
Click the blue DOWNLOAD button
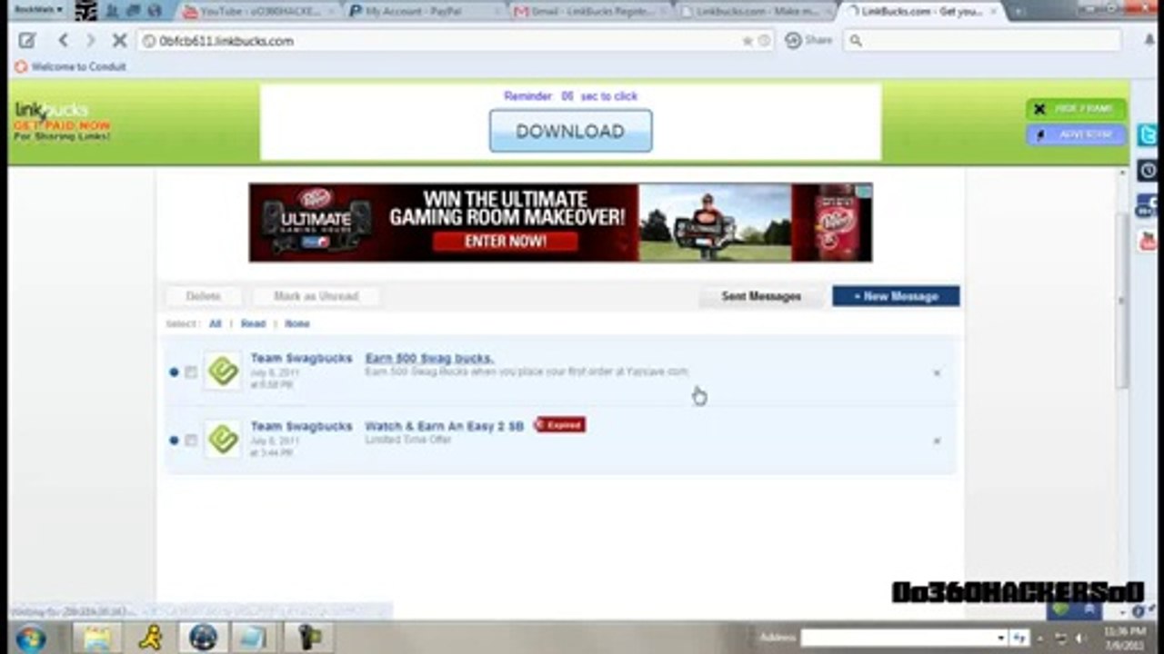(570, 131)
